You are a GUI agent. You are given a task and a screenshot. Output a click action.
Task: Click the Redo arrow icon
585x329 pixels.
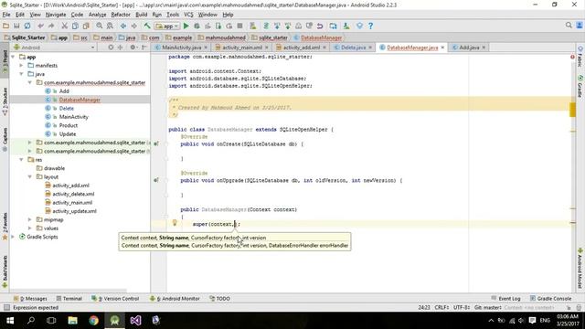click(51, 26)
